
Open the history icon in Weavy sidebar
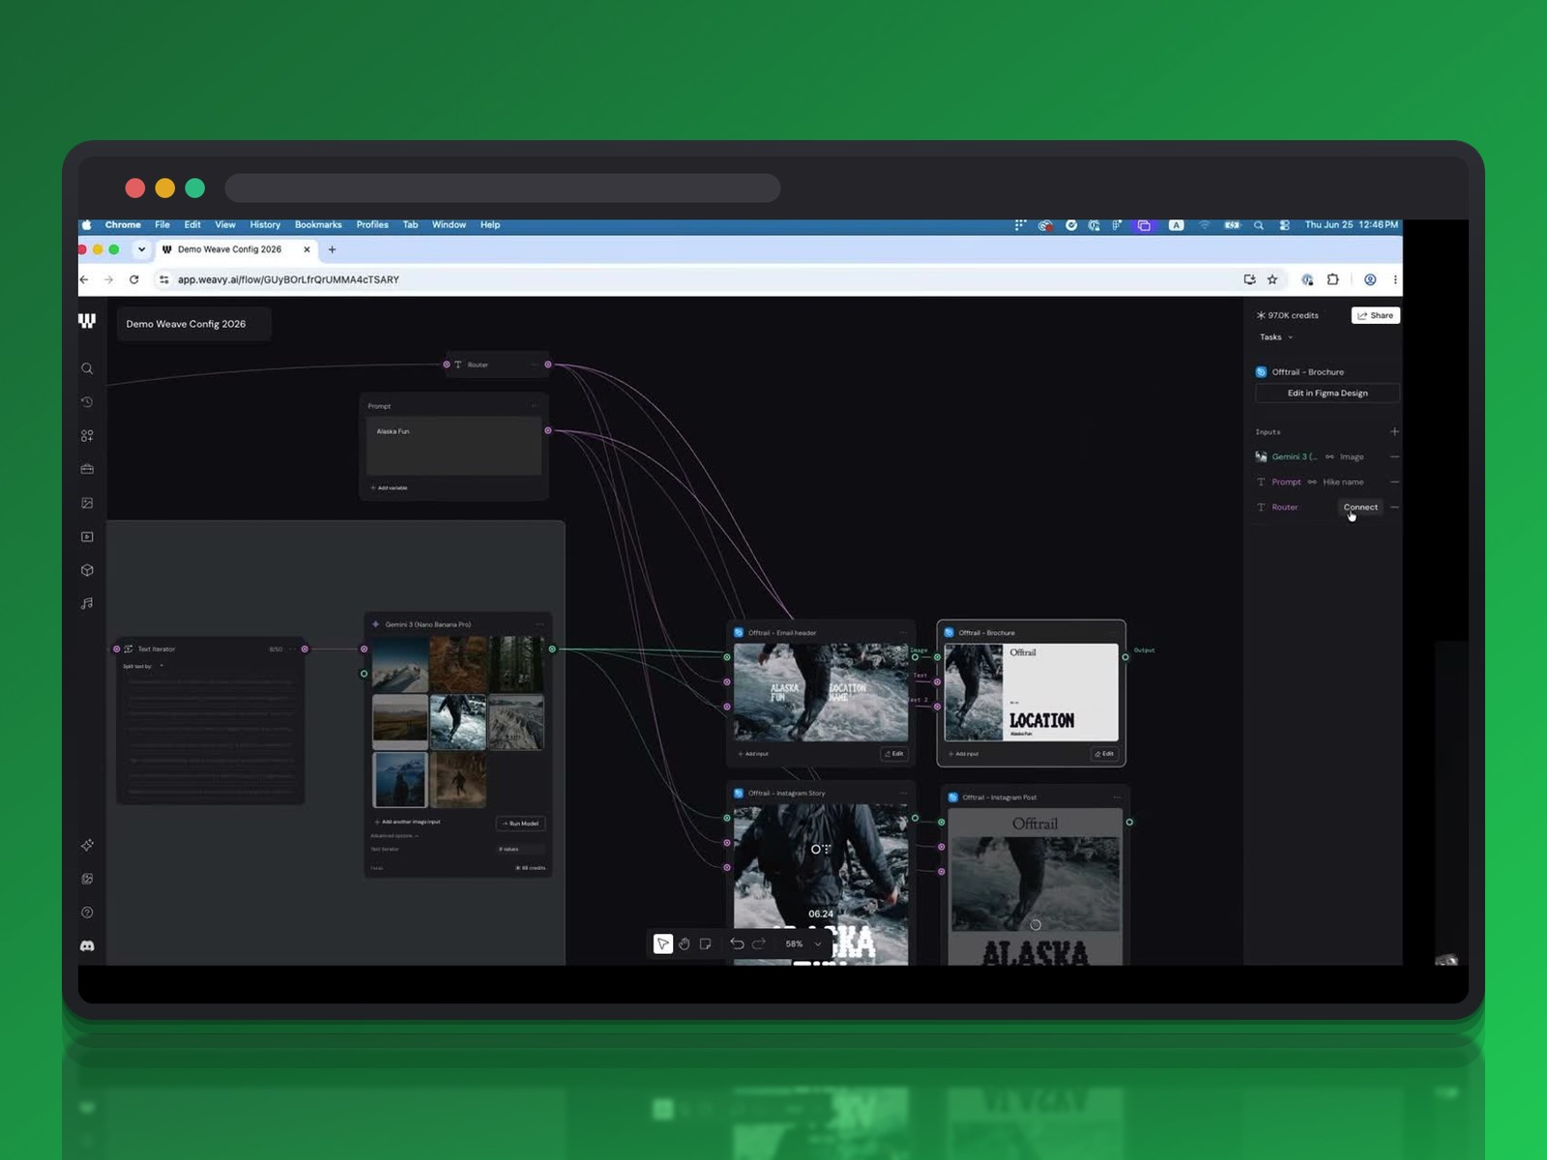click(x=87, y=402)
